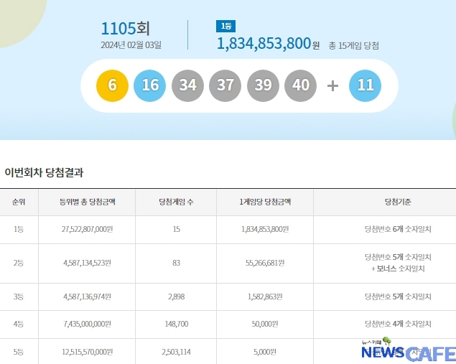Click the 당첨게임 수 column header
The height and width of the screenshot is (364, 456).
[175, 202]
